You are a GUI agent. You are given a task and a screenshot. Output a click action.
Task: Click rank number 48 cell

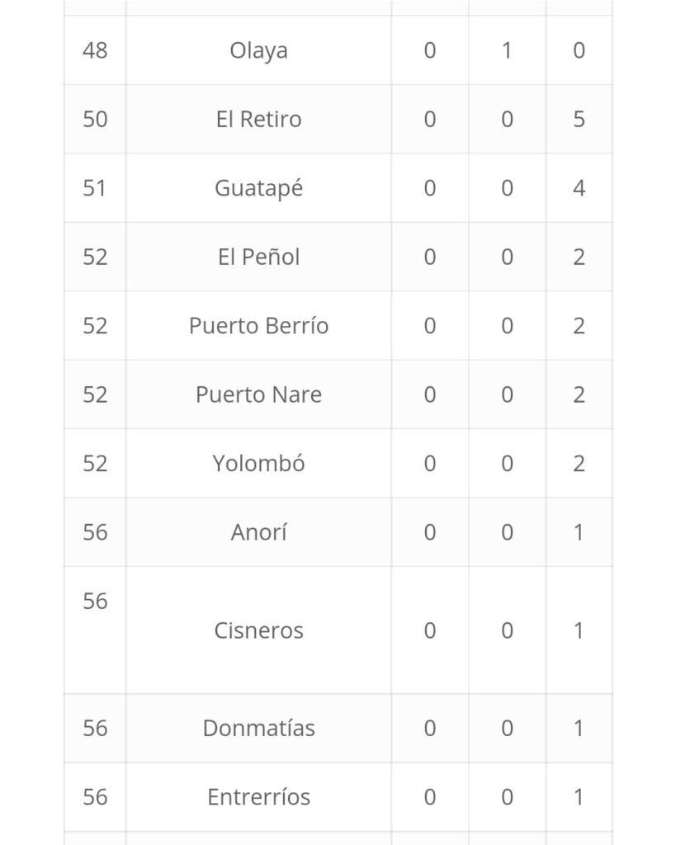pyautogui.click(x=95, y=50)
